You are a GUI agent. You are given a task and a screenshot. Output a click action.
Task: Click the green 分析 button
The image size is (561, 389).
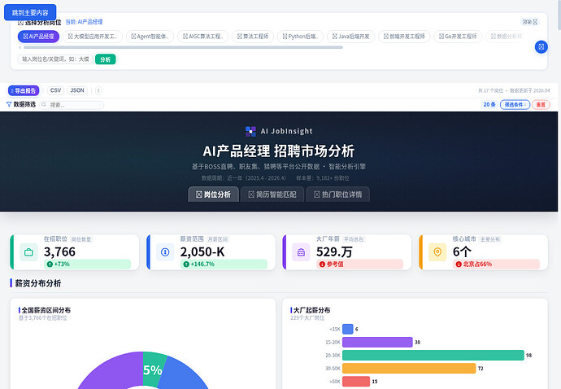coord(106,59)
